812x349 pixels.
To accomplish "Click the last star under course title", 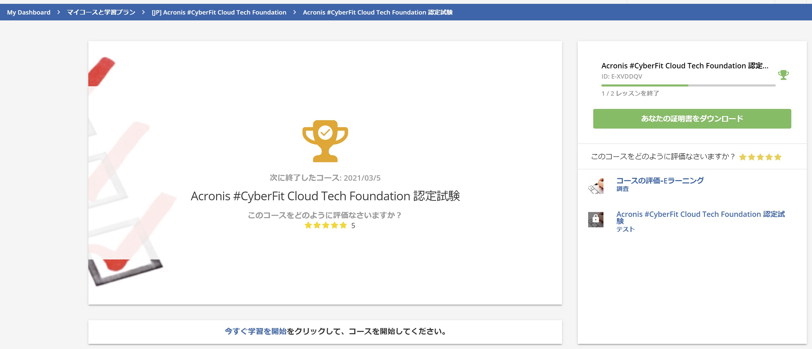I will 343,225.
